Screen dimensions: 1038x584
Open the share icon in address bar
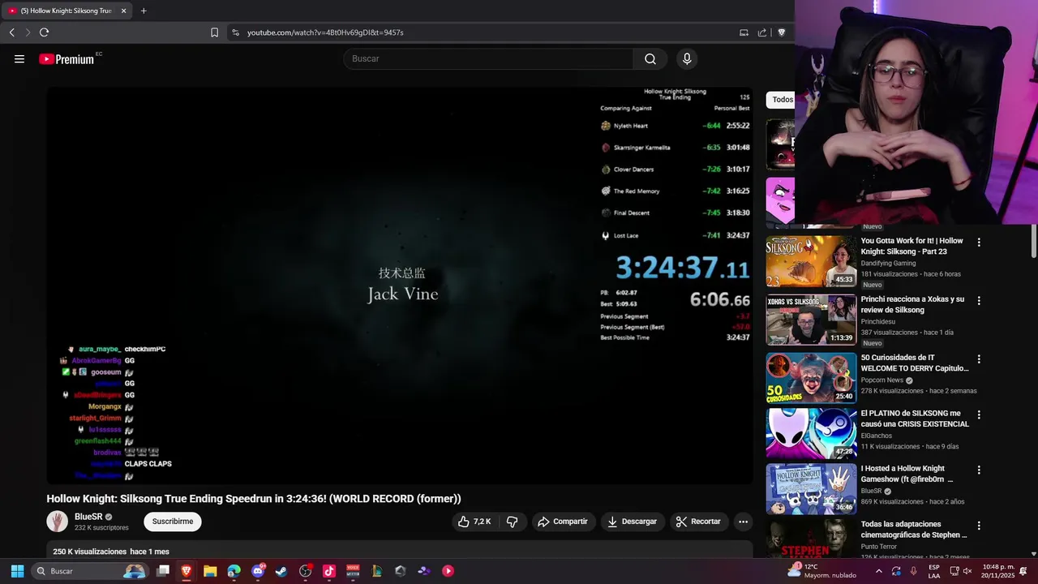(762, 32)
